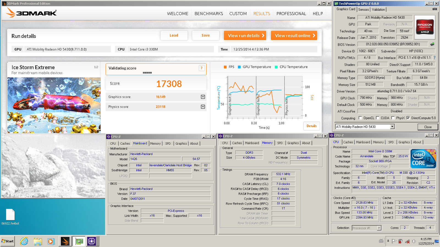Launch Windows Media Player from taskbar
Image resolution: width=440 pixels, height=247 pixels.
click(x=51, y=241)
